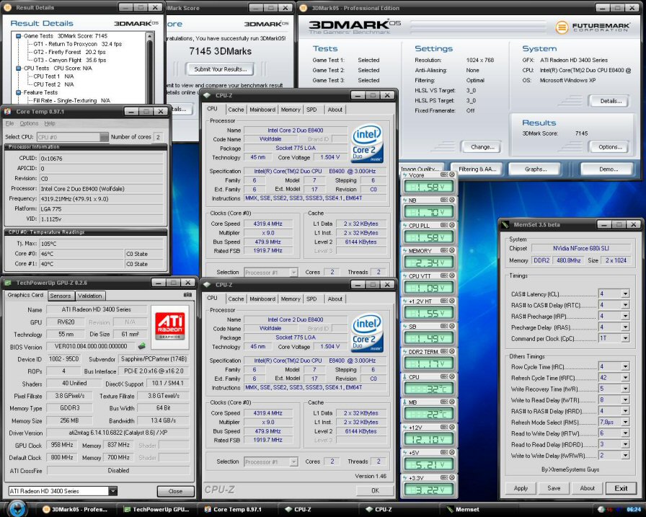Image resolution: width=646 pixels, height=517 pixels.
Task: Open the graphics card selector dropdown in GPU-Z
Action: click(x=113, y=491)
